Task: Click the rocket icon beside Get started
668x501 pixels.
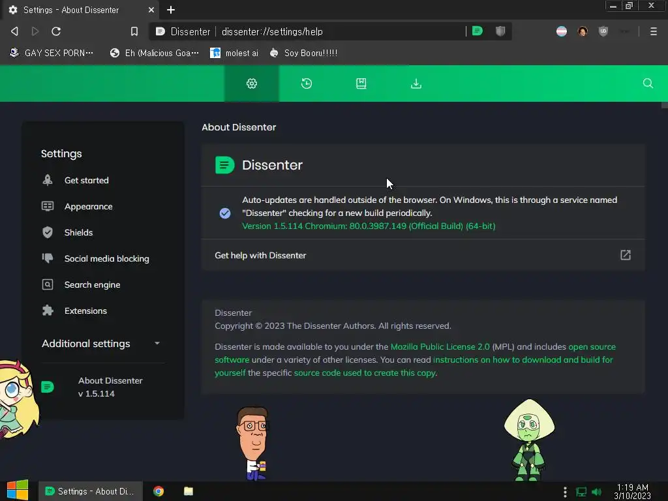Action: (48, 180)
